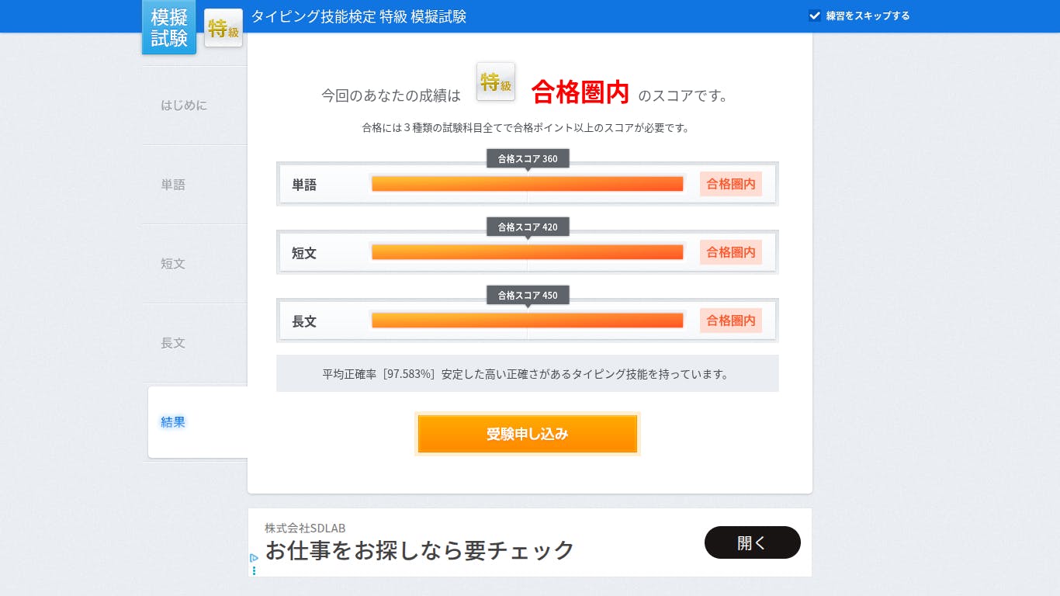This screenshot has height=596, width=1060.
Task: Select the 短文 sidebar tab
Action: [x=173, y=264]
